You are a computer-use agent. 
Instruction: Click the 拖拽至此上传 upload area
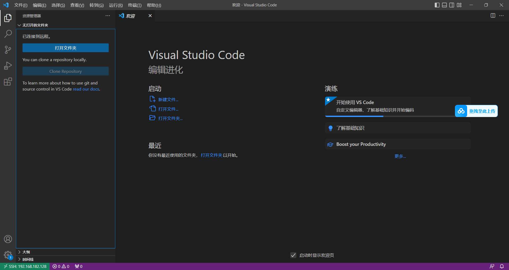[x=482, y=111]
